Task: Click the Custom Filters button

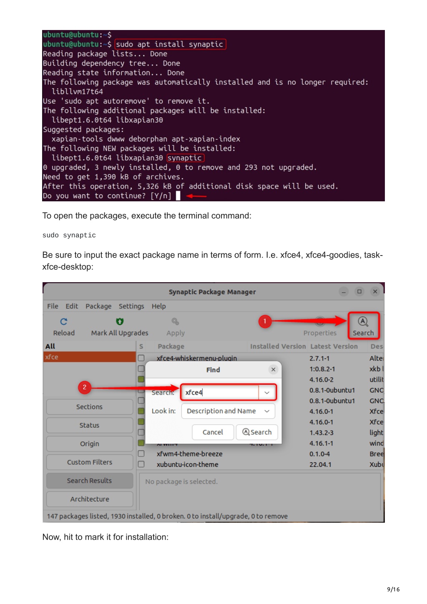Action: coord(90,462)
